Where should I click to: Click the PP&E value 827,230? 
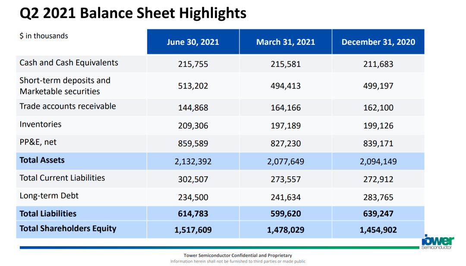tap(286, 144)
